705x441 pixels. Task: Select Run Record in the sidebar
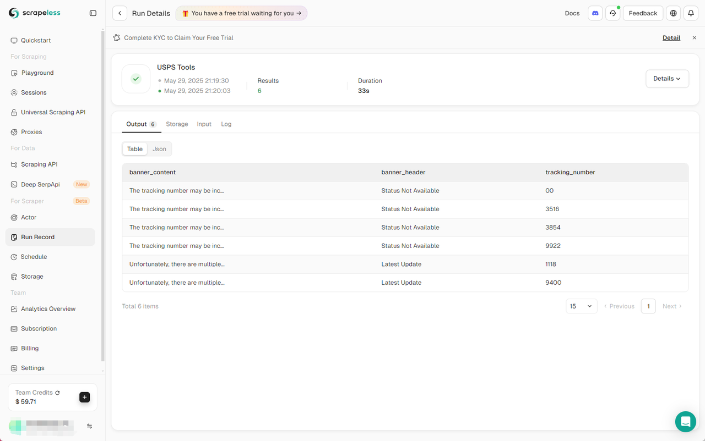(x=50, y=237)
